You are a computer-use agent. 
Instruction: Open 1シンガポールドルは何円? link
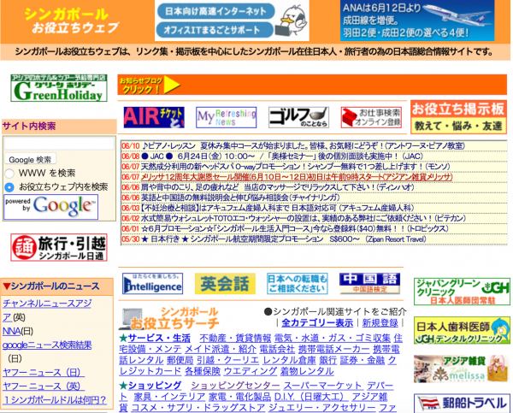(55, 400)
